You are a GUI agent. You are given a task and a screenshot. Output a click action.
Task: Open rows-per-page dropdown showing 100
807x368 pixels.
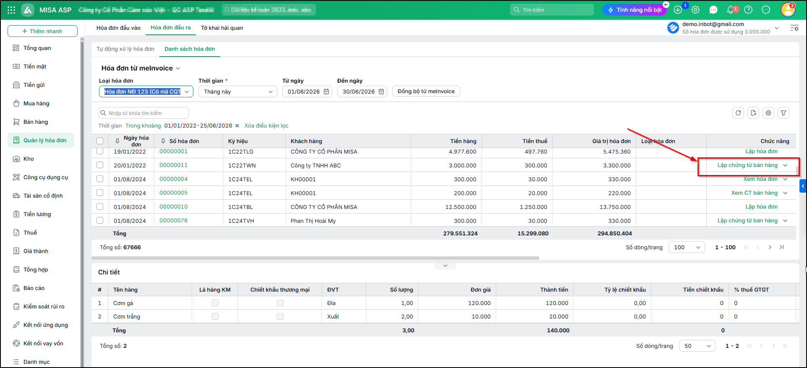(x=687, y=247)
